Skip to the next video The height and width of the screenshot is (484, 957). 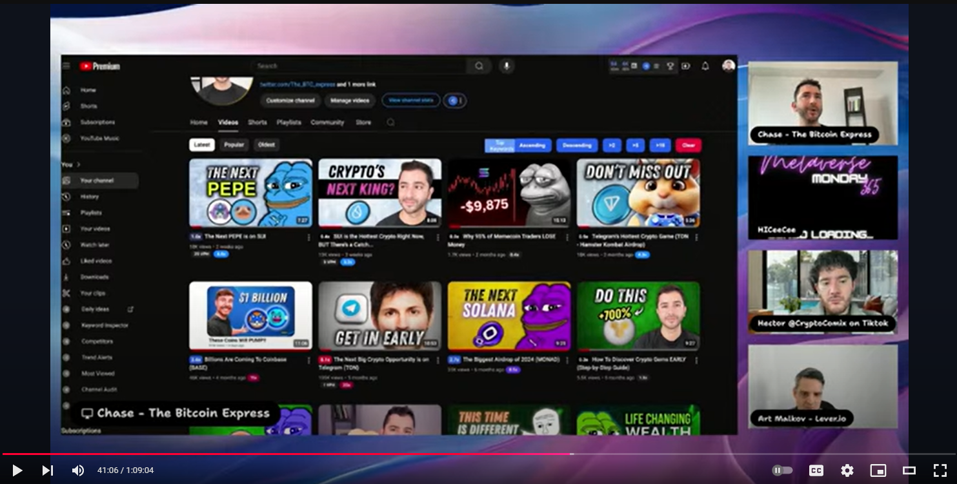[47, 470]
